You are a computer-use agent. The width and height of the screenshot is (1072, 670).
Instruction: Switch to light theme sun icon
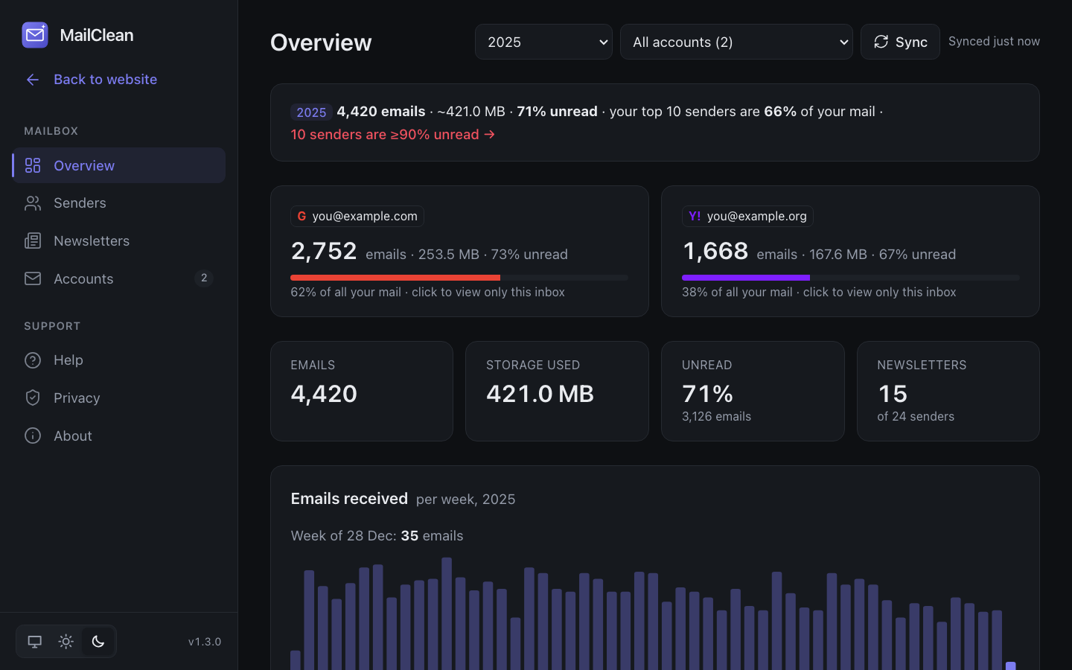coord(66,642)
